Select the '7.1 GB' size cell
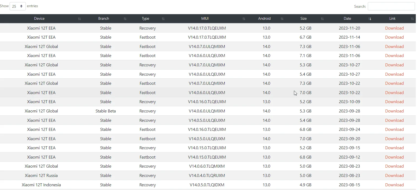Screen dimensions: 419x190 [305, 55]
